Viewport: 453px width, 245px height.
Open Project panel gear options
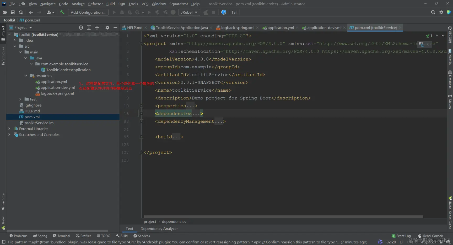coord(107,27)
